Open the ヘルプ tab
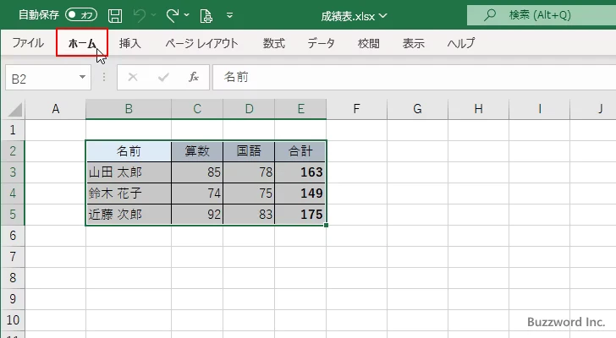This screenshot has width=616, height=338. (x=461, y=43)
